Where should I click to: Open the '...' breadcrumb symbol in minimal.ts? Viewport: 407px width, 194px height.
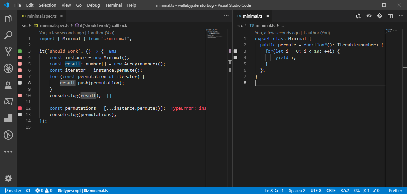click(x=282, y=25)
